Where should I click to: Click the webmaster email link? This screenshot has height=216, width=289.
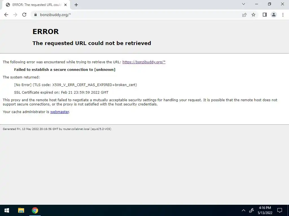[60, 112]
